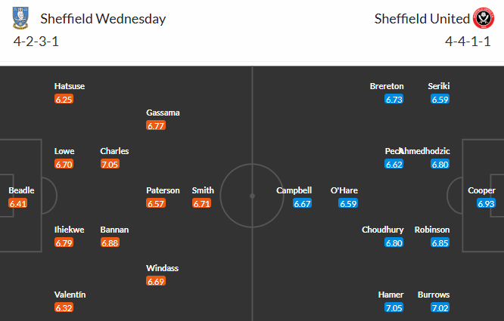Click Robinson's 6.85 rating badge
Image resolution: width=504 pixels, height=321 pixels.
[438, 242]
